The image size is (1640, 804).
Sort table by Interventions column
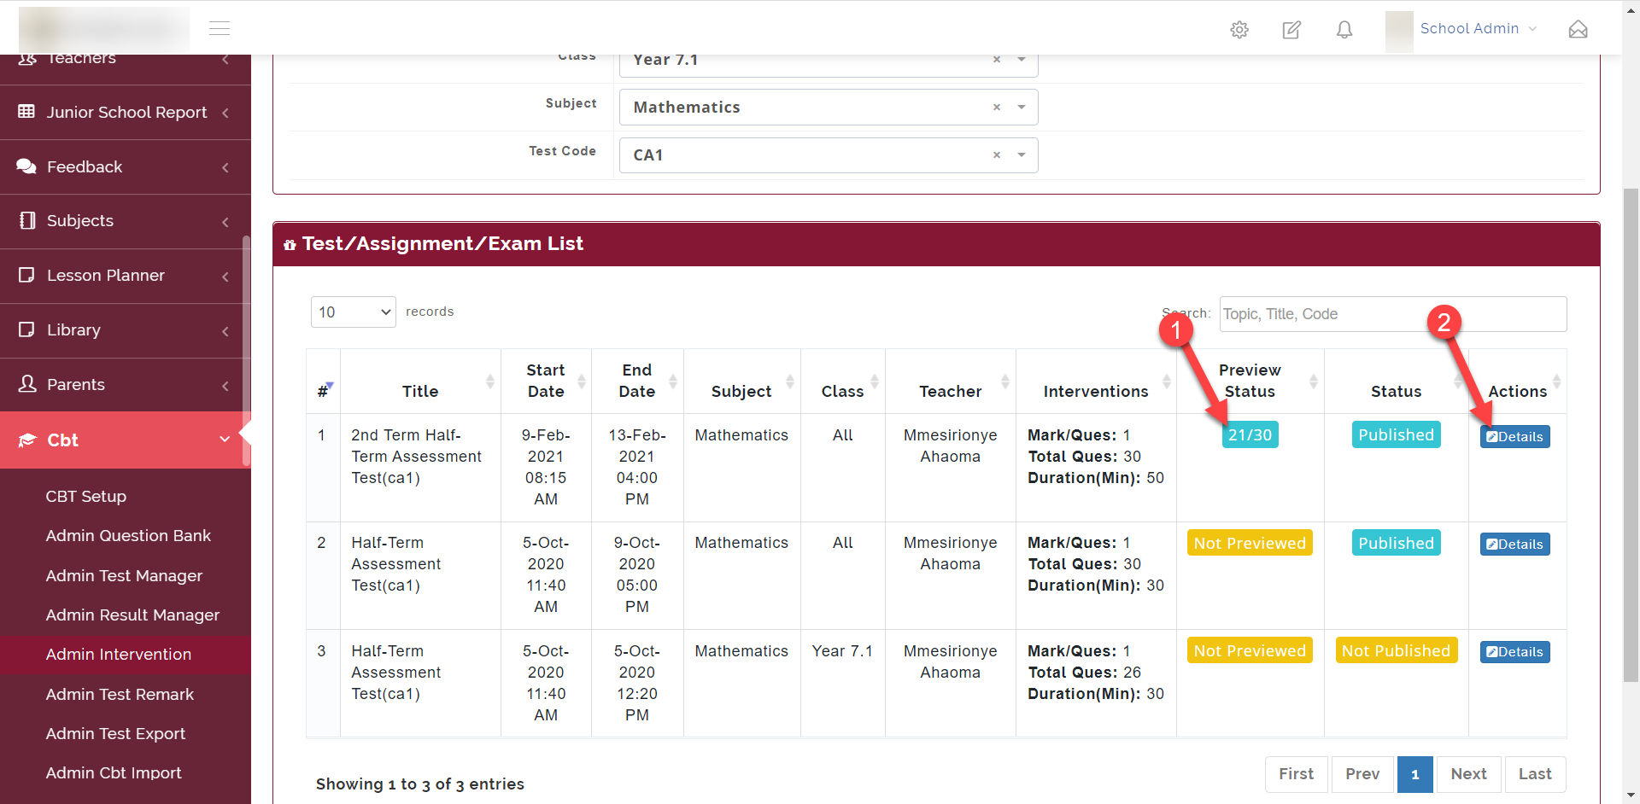point(1096,382)
